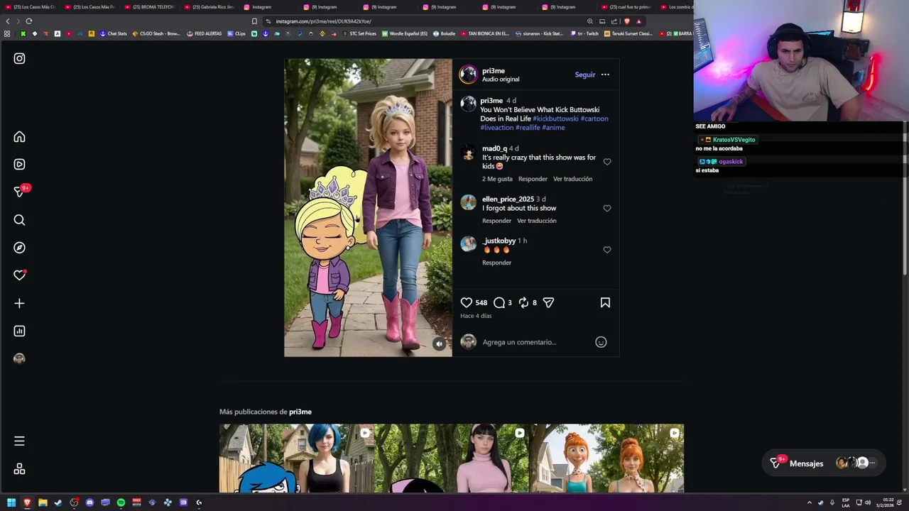Open pri3me profile from post header
The height and width of the screenshot is (511, 909).
(494, 71)
